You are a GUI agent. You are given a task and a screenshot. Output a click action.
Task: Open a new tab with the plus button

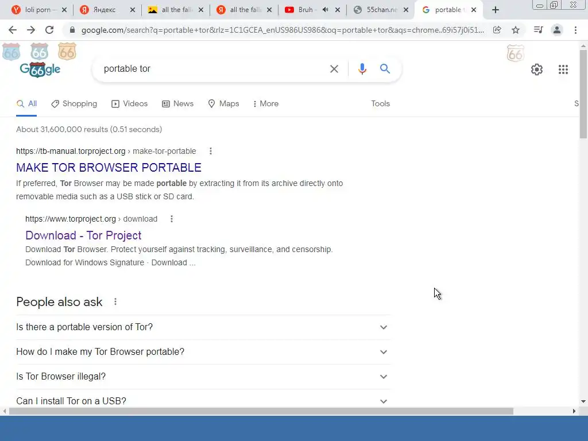tap(496, 10)
